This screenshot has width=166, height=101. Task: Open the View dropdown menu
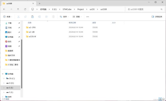pyautogui.click(x=77, y=17)
